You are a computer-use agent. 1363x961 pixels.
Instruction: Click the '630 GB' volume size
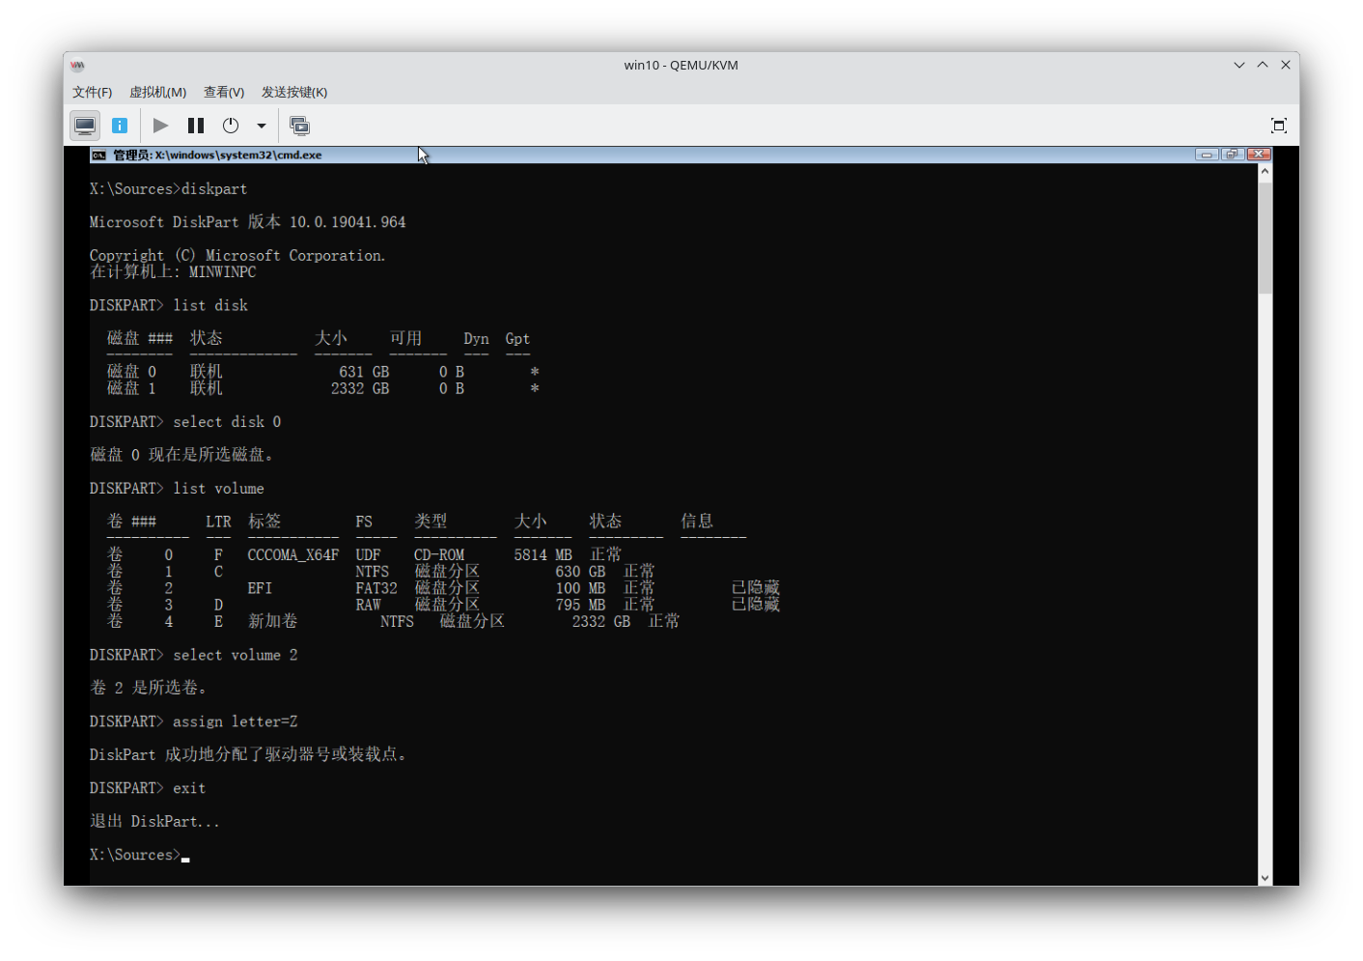(x=580, y=572)
